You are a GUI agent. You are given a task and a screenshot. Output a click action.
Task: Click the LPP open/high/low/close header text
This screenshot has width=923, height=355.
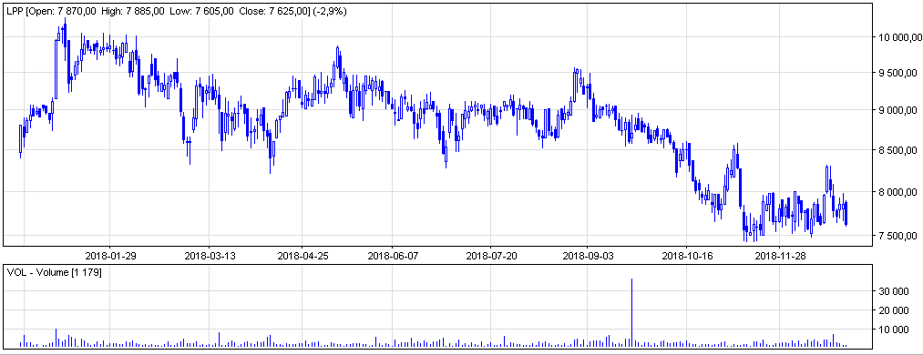(177, 11)
